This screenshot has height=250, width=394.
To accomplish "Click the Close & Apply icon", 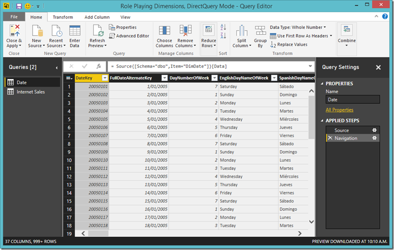I will click(14, 31).
